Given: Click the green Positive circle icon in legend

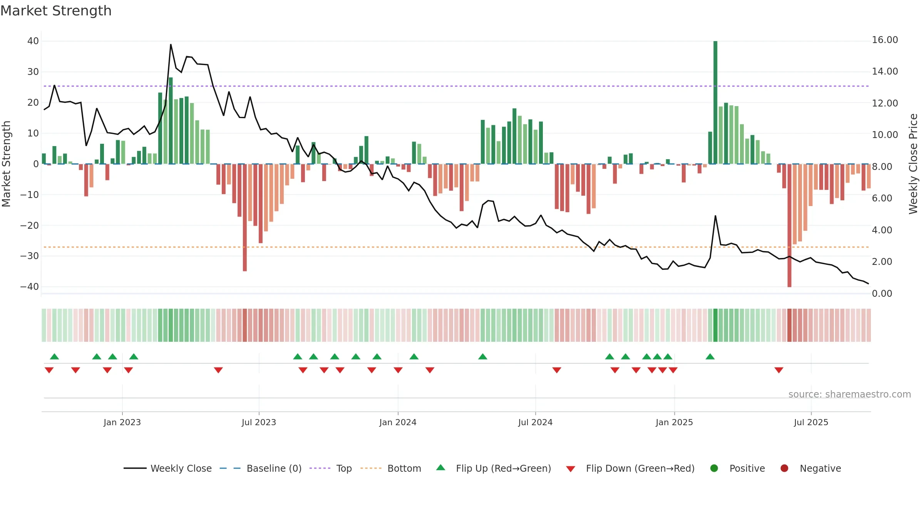Looking at the screenshot, I should pyautogui.click(x=714, y=468).
